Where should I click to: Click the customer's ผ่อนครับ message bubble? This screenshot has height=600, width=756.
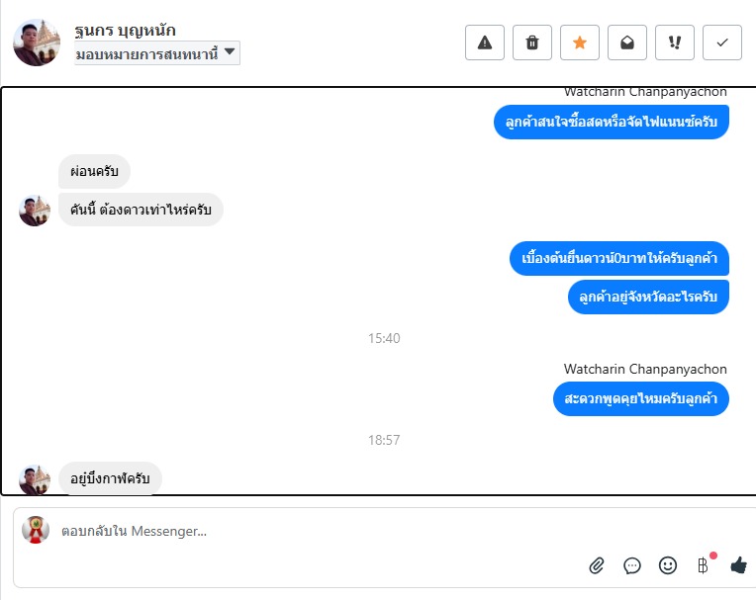coord(95,171)
